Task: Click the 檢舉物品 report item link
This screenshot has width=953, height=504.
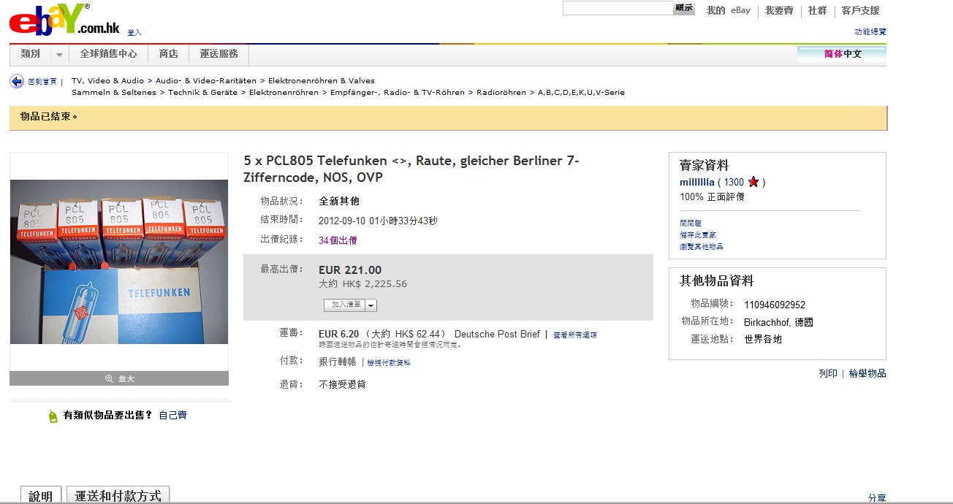Action: tap(867, 373)
